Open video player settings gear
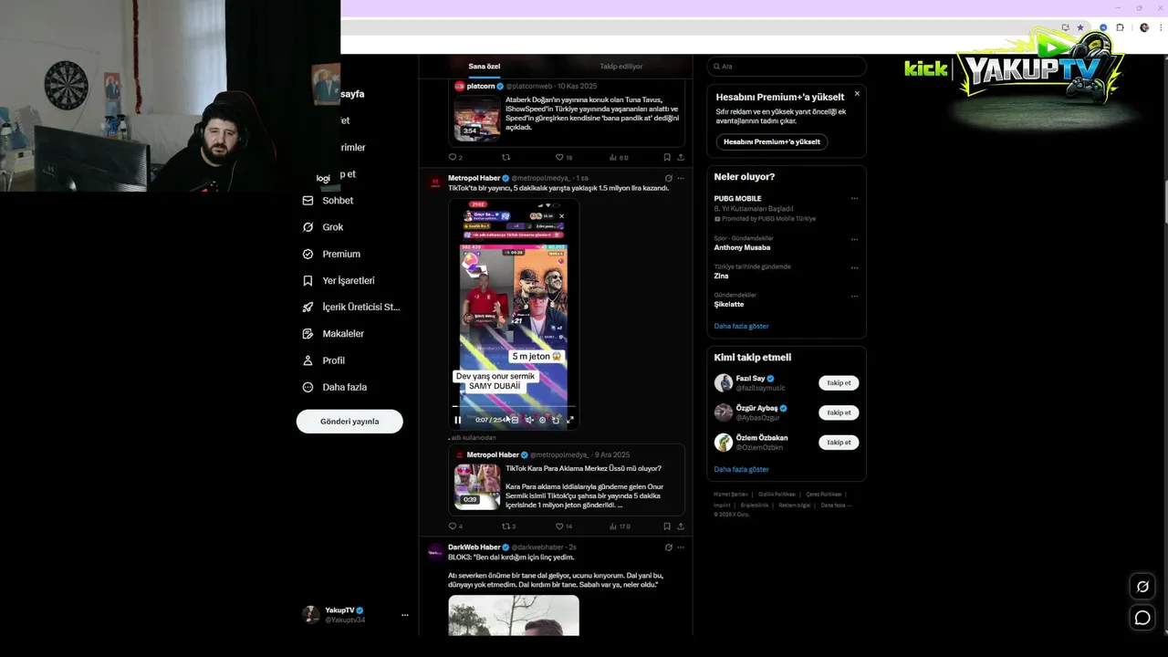 click(542, 420)
